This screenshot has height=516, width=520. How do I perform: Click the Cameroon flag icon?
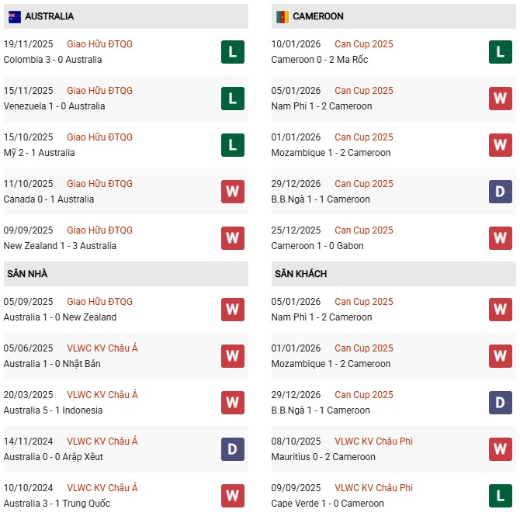coord(281,16)
